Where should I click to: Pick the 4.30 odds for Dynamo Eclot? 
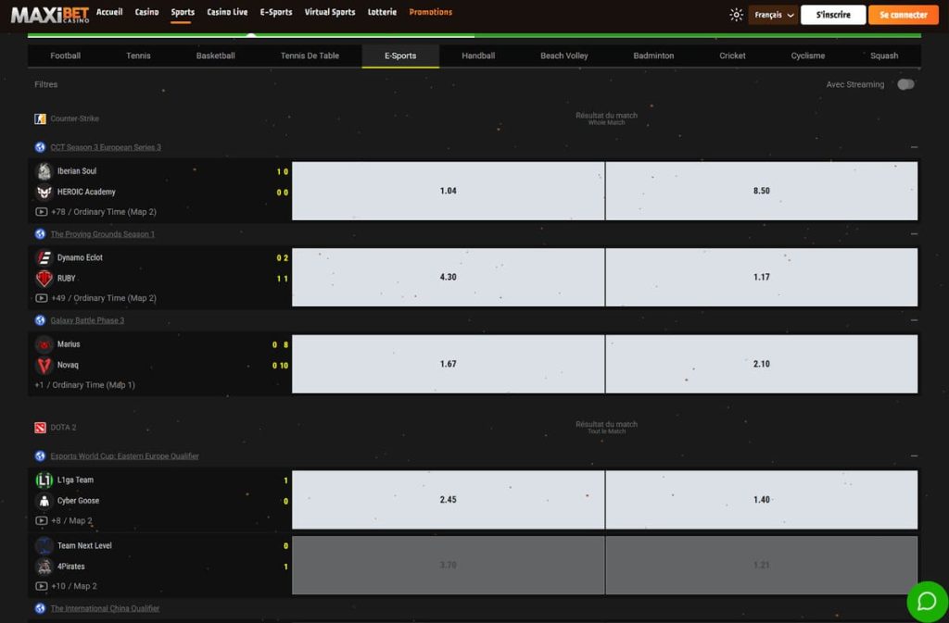point(448,278)
